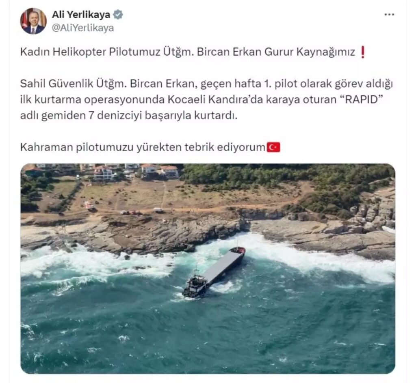The width and height of the screenshot is (416, 383).
Task: Click the paragraph starting with Sahil Güvenlik
Action: point(206,99)
